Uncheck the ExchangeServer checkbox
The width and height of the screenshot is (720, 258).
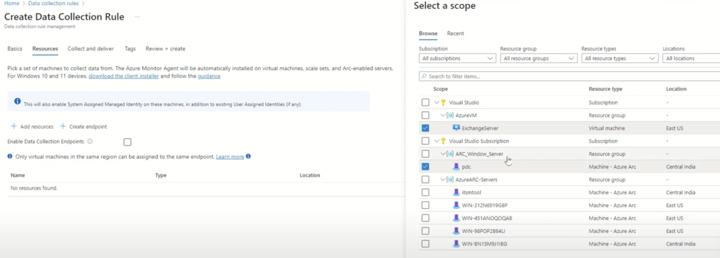click(425, 128)
